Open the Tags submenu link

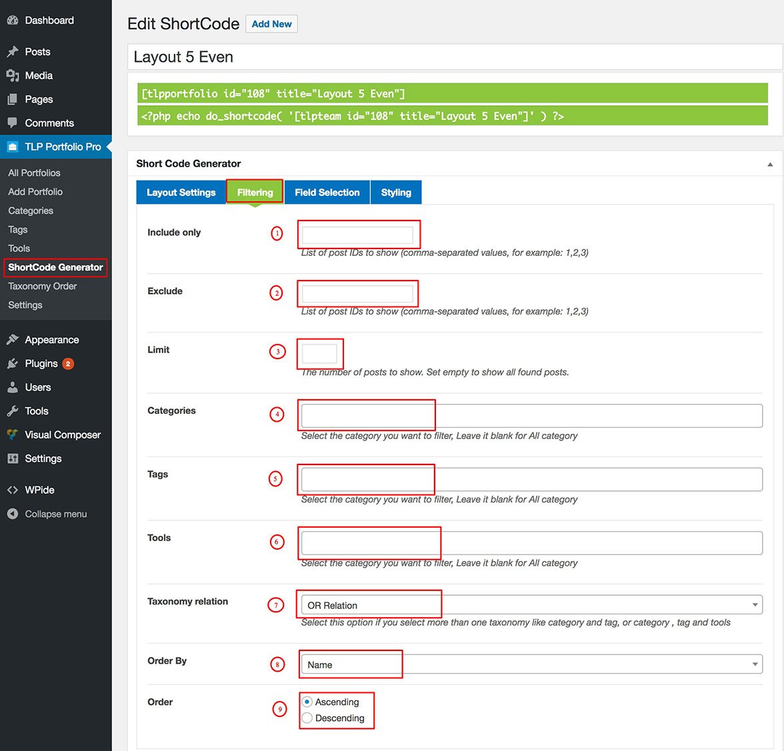pos(17,230)
